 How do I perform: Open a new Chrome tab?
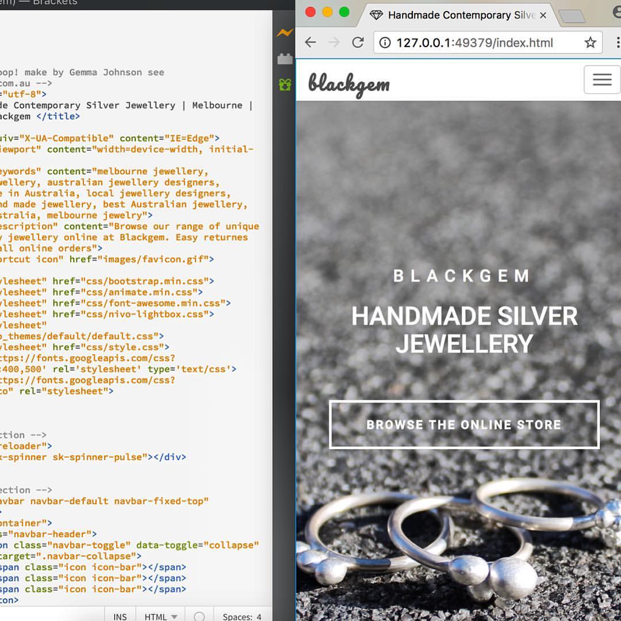[x=572, y=16]
